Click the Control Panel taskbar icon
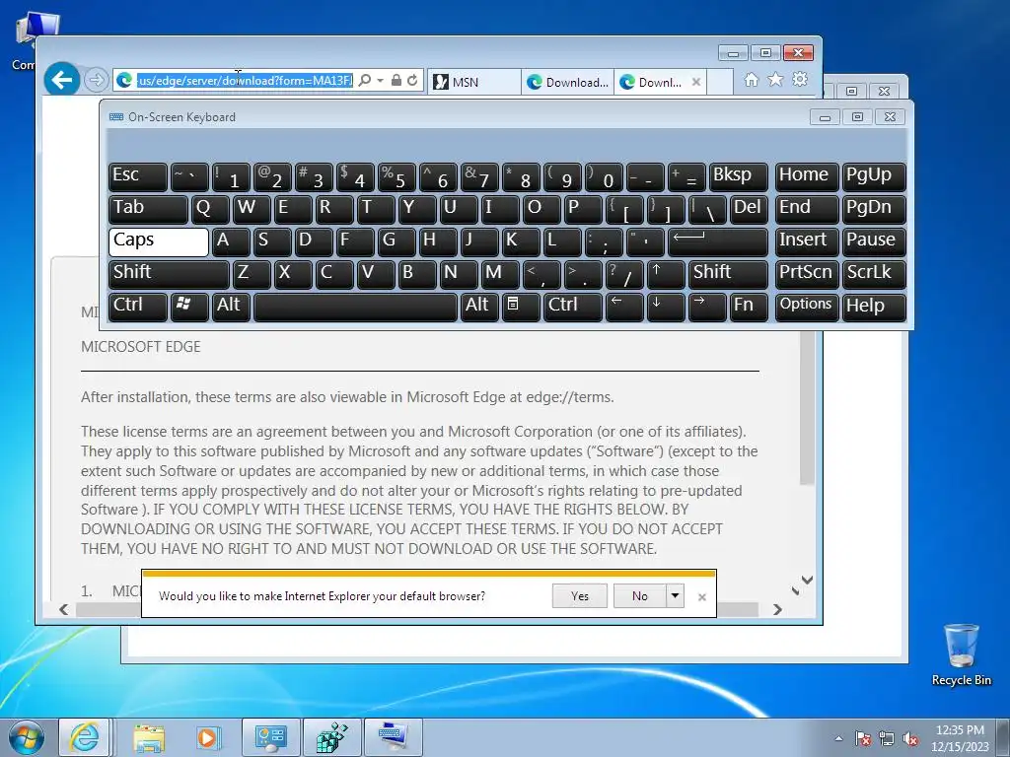Screen dimensions: 1010x757 [270, 737]
